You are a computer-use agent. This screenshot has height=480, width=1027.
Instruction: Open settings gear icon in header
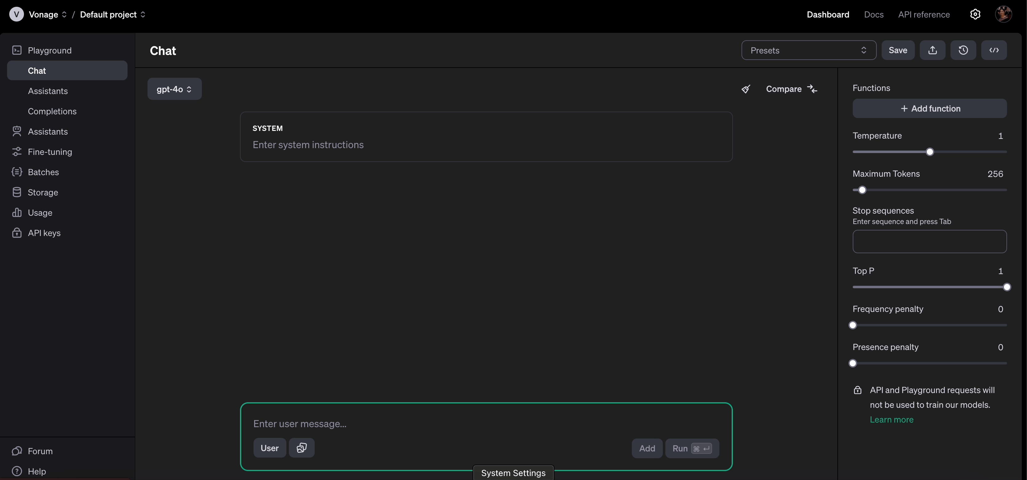975,14
